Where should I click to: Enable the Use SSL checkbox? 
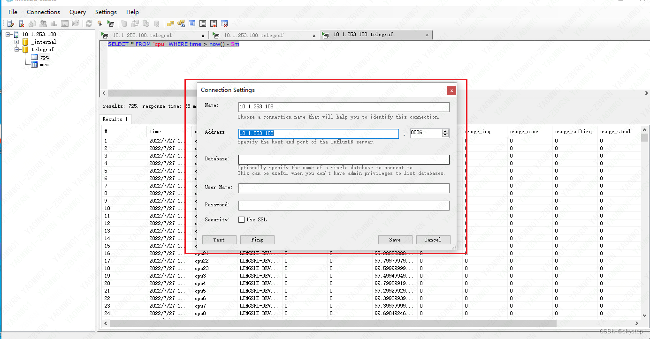241,219
